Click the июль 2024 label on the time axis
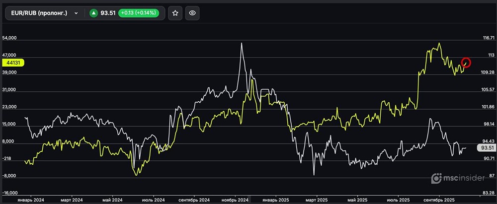 click(153, 200)
